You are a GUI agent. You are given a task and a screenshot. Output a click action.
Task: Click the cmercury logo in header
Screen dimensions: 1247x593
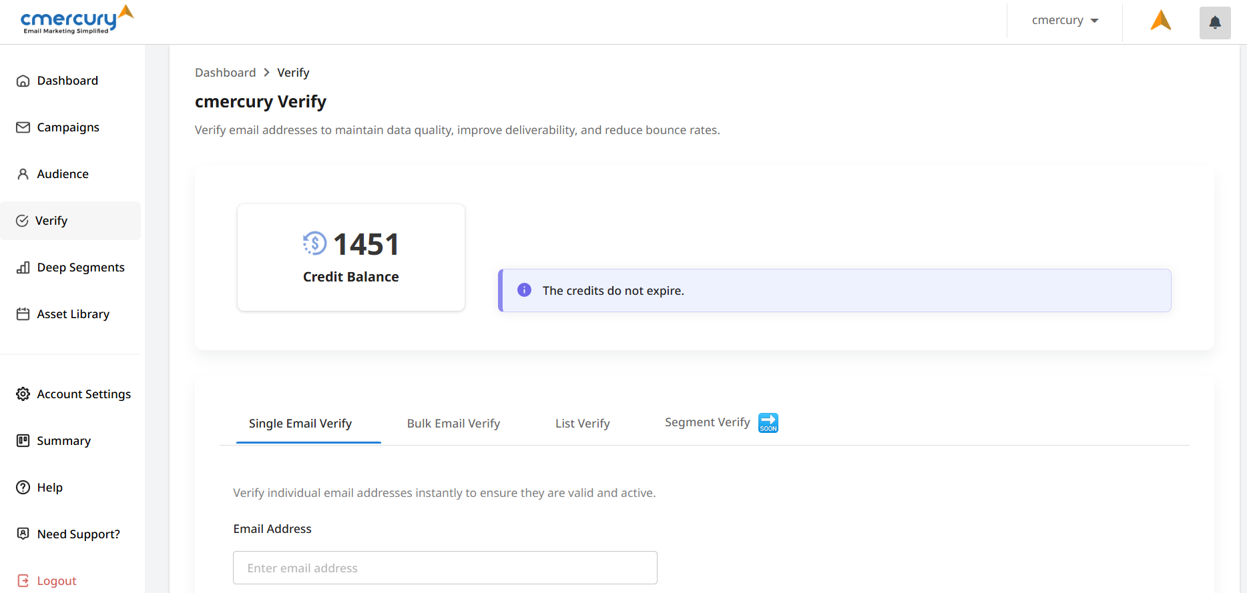[77, 20]
